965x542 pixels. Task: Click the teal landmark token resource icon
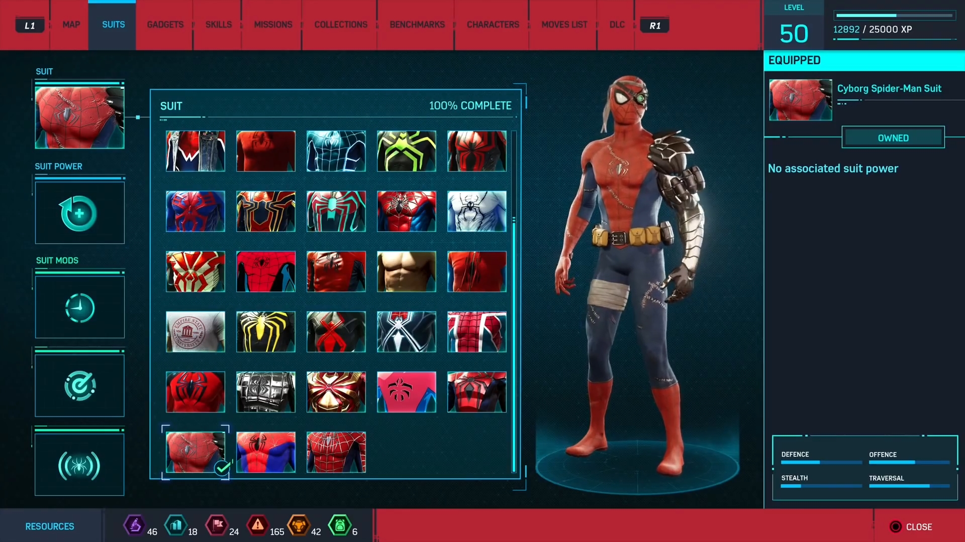coord(176,525)
